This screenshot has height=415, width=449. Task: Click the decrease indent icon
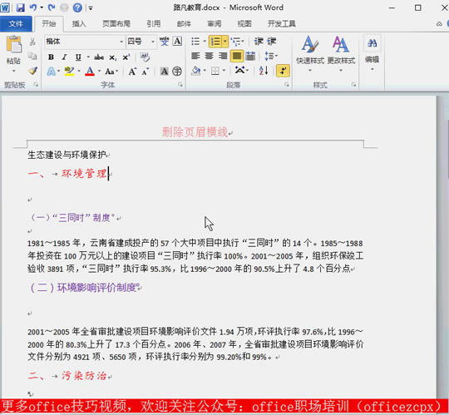(259, 42)
